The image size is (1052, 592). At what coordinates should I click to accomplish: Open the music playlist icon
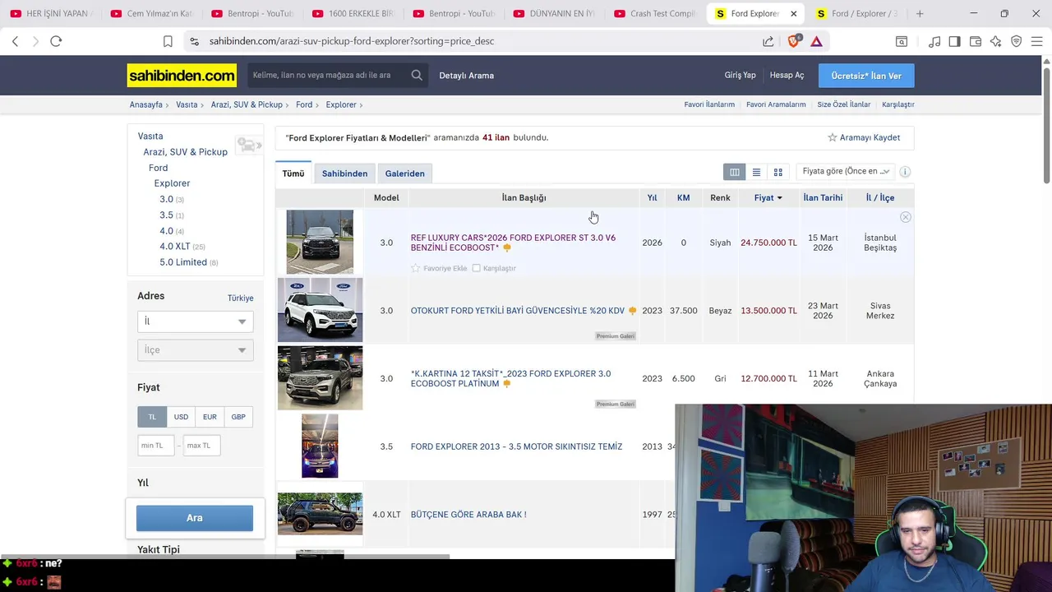coord(934,41)
